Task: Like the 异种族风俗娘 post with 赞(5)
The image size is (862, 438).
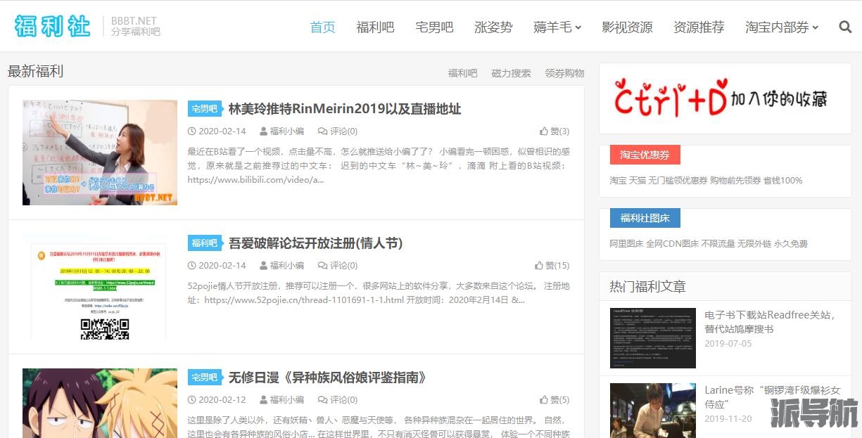Action: (x=554, y=400)
